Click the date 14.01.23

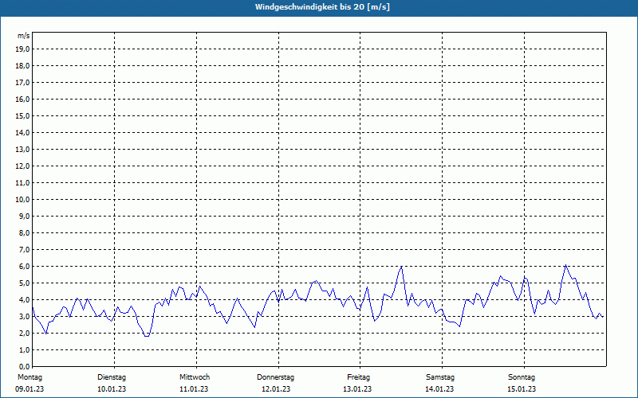(x=439, y=389)
